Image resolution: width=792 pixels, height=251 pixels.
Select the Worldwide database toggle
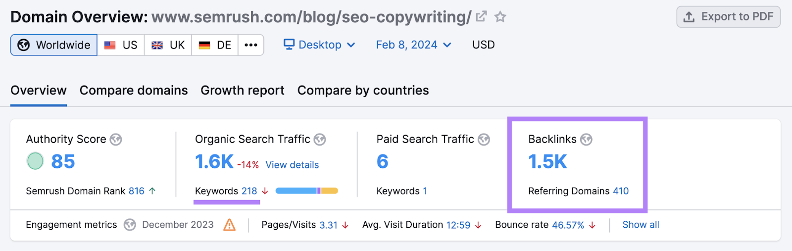tap(54, 45)
